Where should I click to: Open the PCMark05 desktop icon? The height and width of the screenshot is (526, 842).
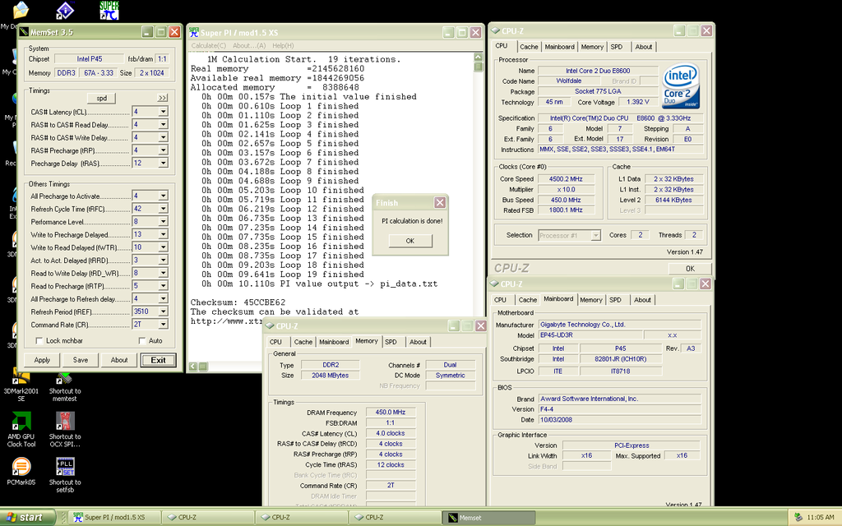(21, 471)
